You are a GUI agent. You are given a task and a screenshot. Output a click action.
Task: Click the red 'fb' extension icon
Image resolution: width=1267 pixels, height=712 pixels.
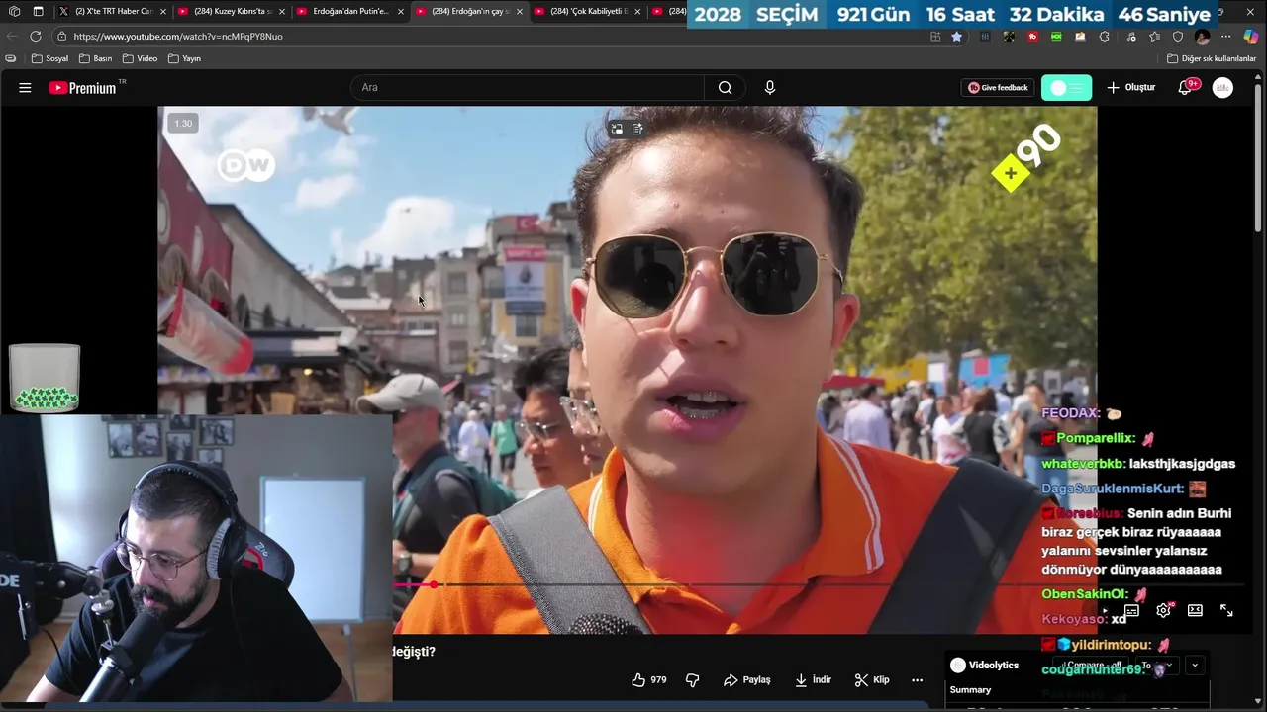coord(1032,36)
